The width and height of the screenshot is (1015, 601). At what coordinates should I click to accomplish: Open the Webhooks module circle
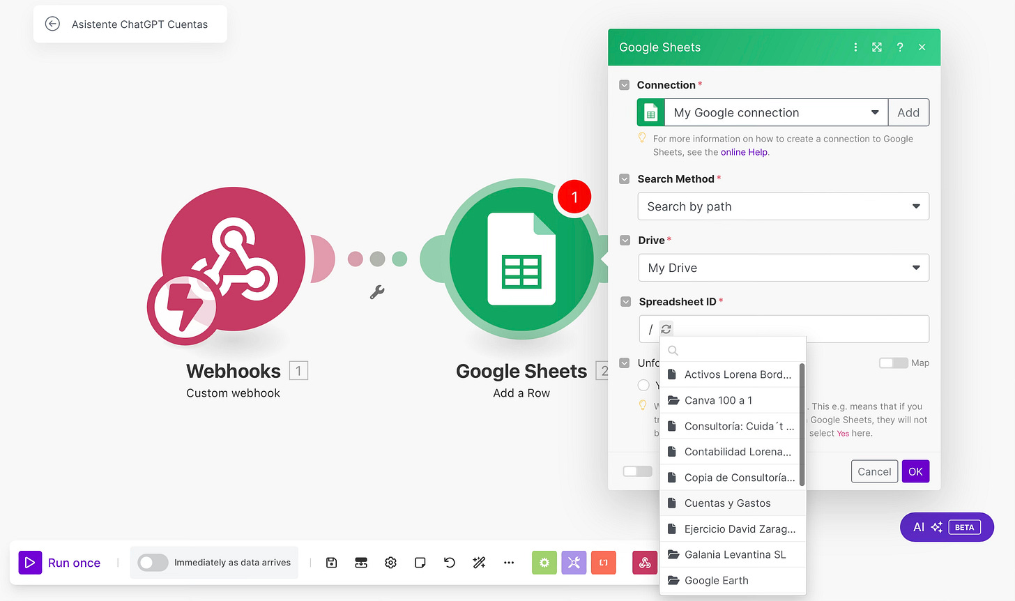pyautogui.click(x=234, y=259)
